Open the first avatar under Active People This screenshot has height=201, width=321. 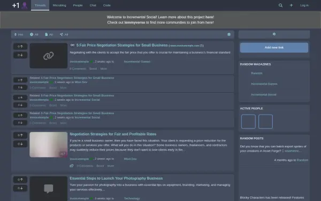pyautogui.click(x=248, y=122)
